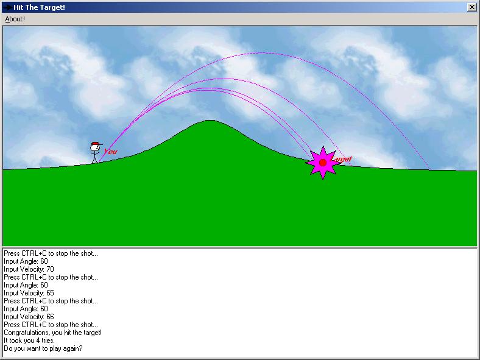Click the 'Input Velocity: 66' line

coord(29,317)
